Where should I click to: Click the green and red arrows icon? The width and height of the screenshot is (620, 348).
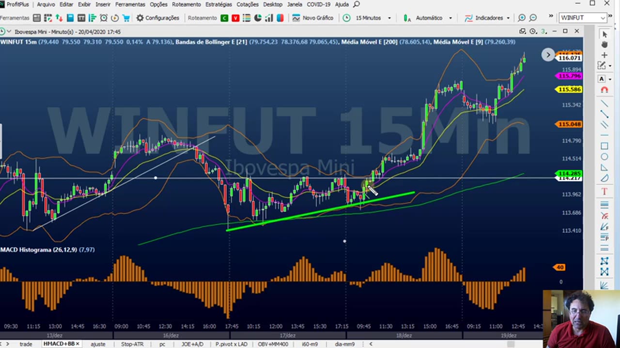tap(59, 18)
